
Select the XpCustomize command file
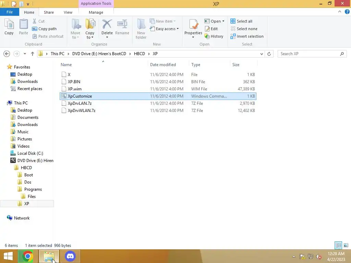pos(158,96)
